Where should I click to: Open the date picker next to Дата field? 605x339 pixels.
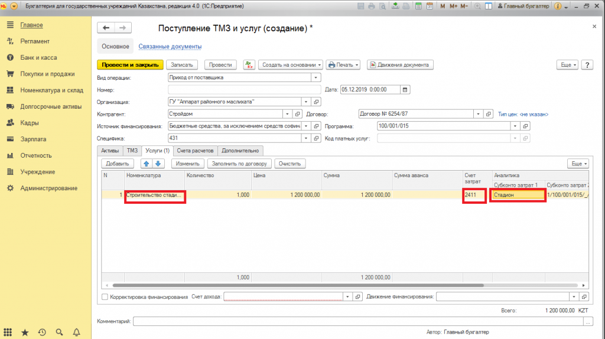tap(405, 90)
